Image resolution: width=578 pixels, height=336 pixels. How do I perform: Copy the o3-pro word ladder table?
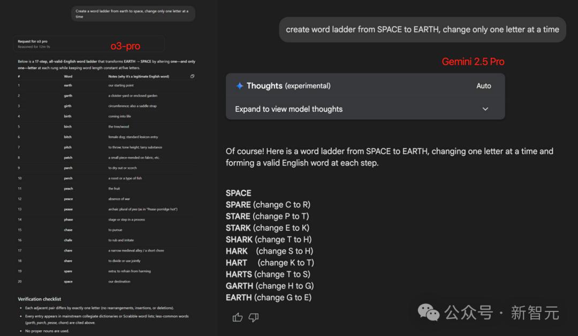[x=192, y=76]
